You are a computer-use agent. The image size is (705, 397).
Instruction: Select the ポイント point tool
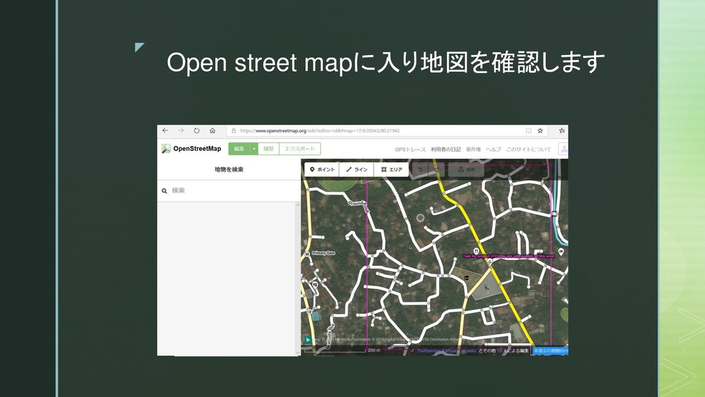point(322,170)
